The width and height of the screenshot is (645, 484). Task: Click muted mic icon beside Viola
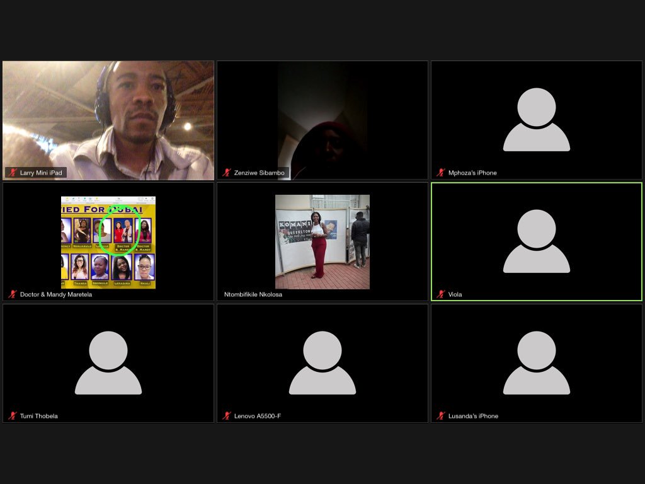click(441, 294)
